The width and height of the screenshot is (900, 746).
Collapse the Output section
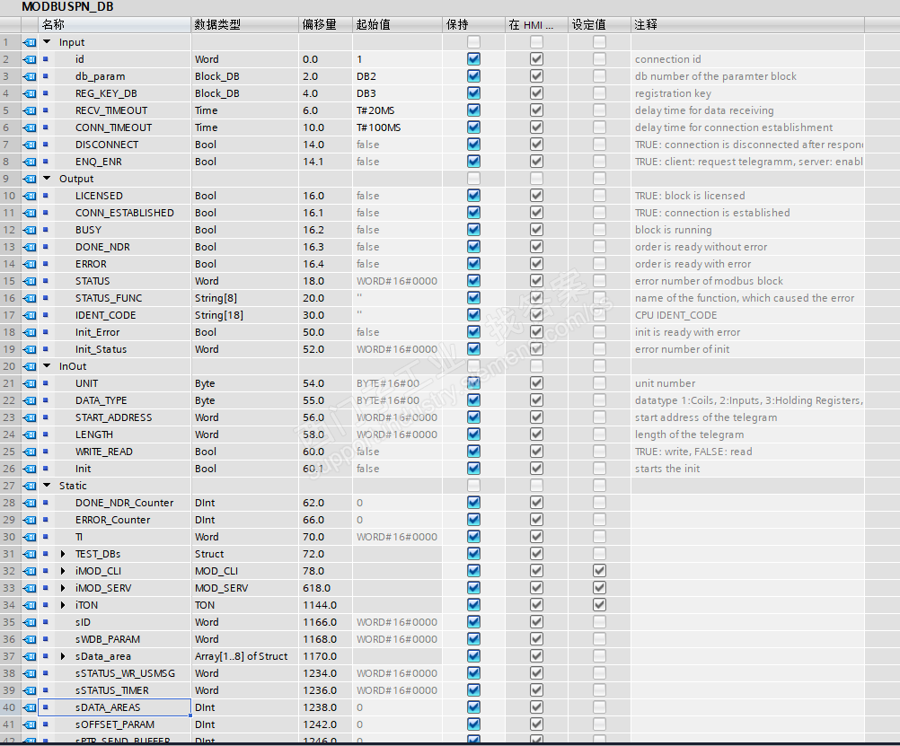[x=47, y=179]
